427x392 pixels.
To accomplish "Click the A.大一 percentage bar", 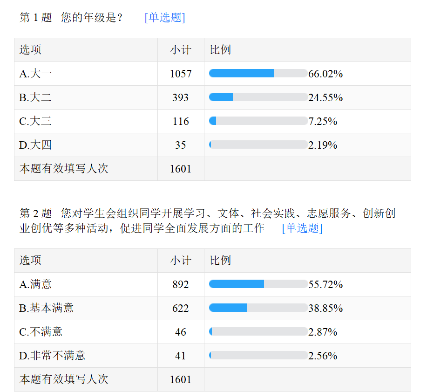I will click(258, 74).
